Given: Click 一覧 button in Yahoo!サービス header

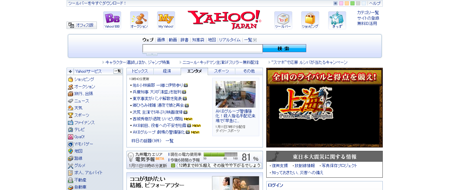Looking at the screenshot, I should pos(118,71).
